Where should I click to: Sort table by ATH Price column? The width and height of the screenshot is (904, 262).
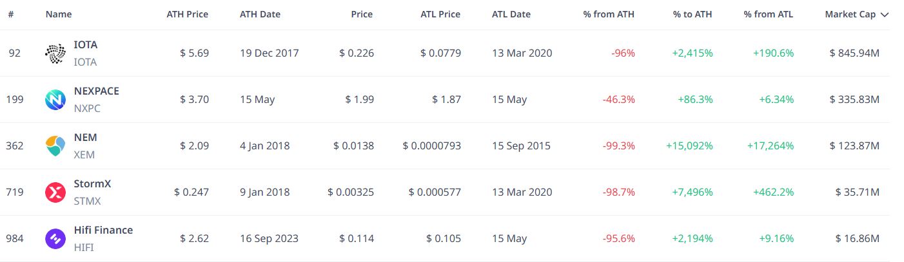(x=187, y=14)
